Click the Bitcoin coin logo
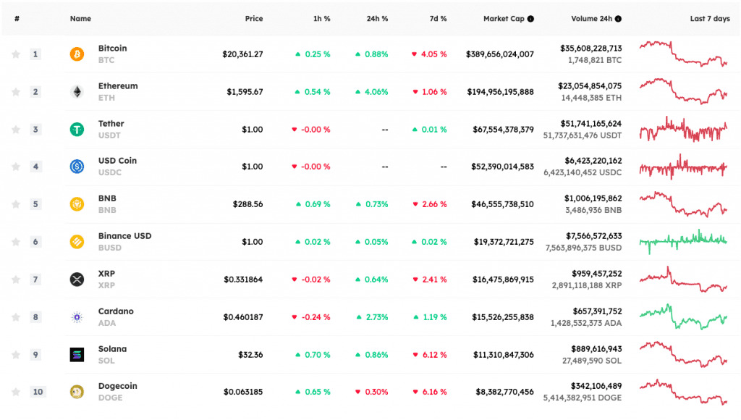The height and width of the screenshot is (420, 741). tap(77, 54)
